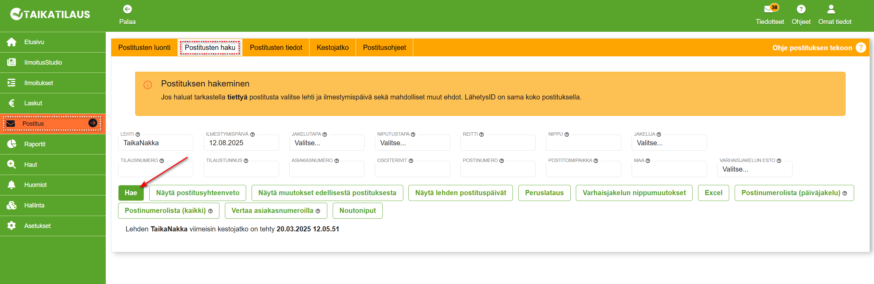Click the Hallinta cubes icon

(12, 205)
